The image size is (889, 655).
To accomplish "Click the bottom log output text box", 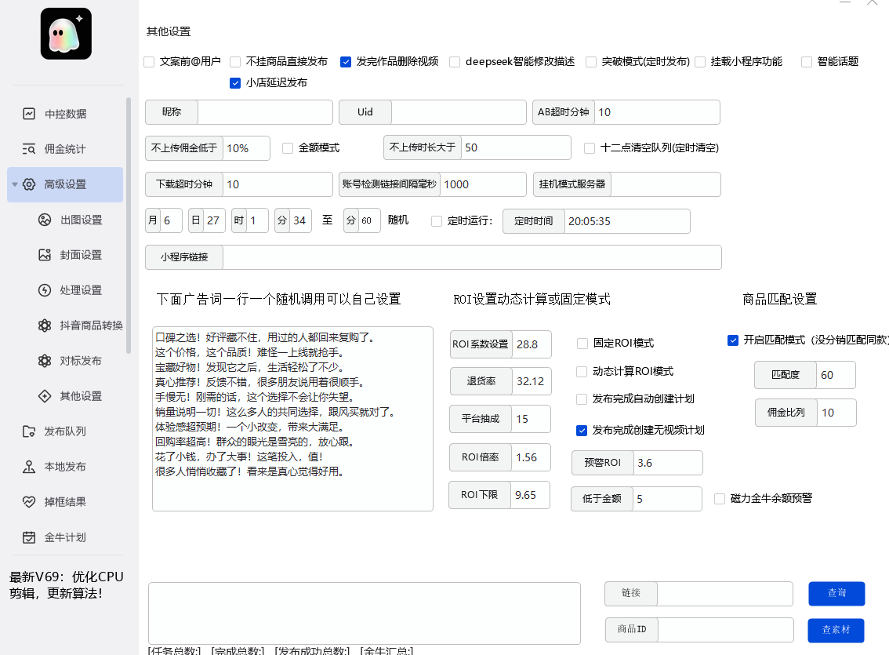I will (365, 613).
